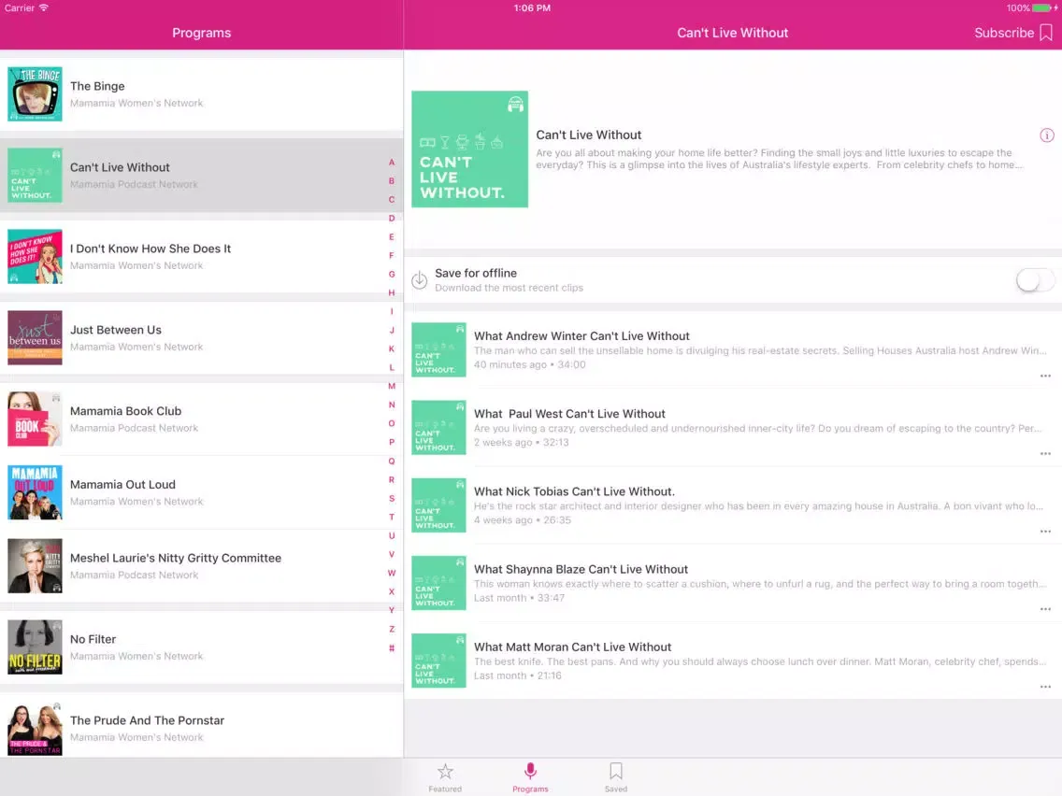Screen dimensions: 1062x796
Task: Tap The Prude And The Pornstar artwork
Action: pos(35,729)
